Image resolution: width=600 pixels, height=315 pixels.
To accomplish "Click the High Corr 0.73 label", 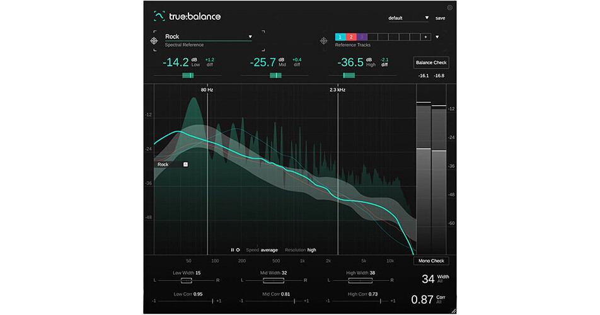I will [x=363, y=294].
